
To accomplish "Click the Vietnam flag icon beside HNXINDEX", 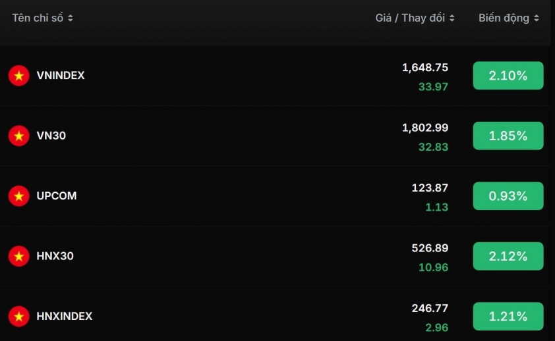I will tap(19, 316).
